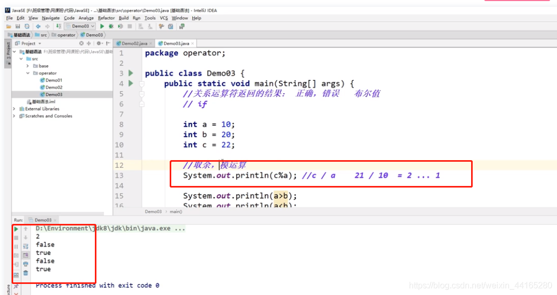Image resolution: width=557 pixels, height=295 pixels.
Task: Open the Navigate menu
Action: (x=51, y=18)
